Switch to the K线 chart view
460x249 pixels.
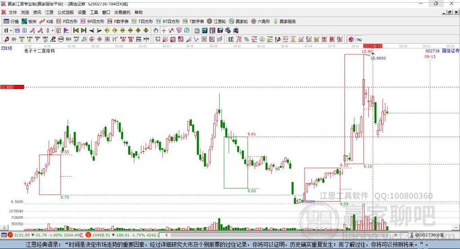pyautogui.click(x=46, y=22)
